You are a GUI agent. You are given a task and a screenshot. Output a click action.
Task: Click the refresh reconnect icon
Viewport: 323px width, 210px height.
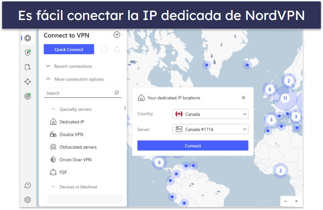pos(117,49)
